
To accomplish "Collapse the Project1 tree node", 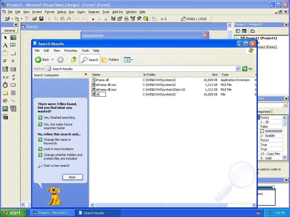I will 237,38.
